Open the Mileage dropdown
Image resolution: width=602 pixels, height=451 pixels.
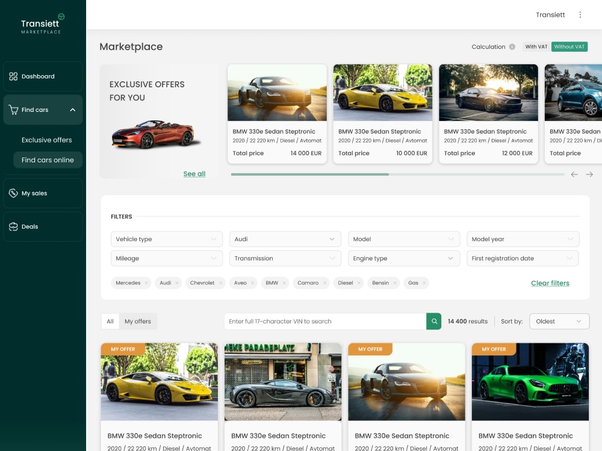pyautogui.click(x=167, y=259)
